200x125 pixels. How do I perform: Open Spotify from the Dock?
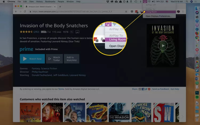(x=197, y=97)
